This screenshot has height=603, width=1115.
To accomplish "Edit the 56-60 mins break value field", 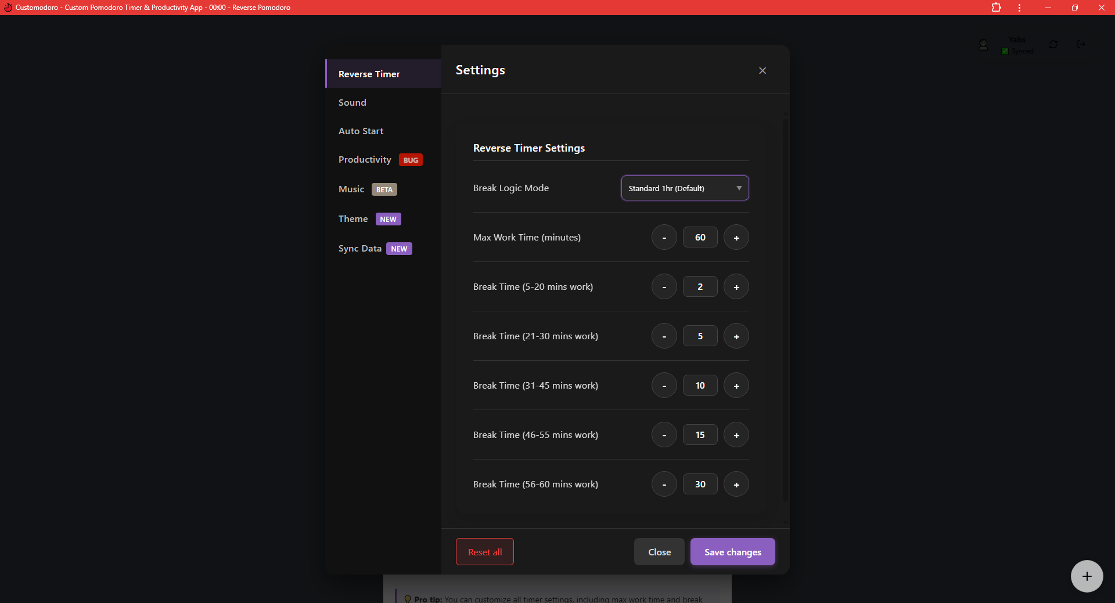I will 700,484.
